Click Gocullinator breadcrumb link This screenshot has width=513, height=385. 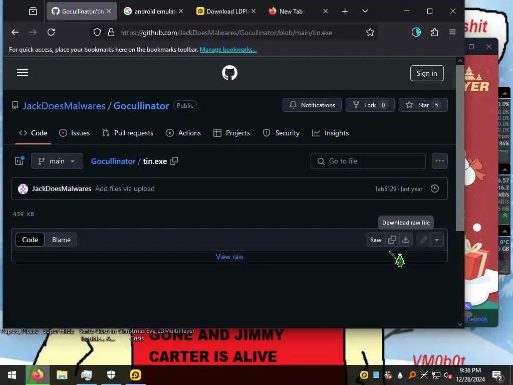[113, 161]
